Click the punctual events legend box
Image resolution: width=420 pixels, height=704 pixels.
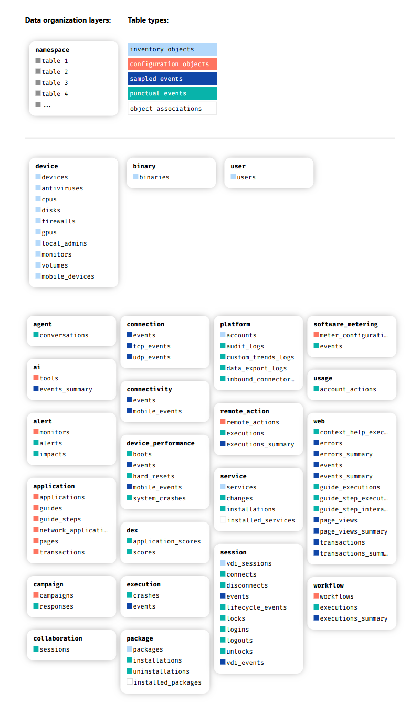point(172,93)
